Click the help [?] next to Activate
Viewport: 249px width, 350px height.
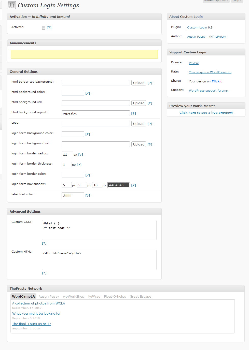(x=49, y=27)
